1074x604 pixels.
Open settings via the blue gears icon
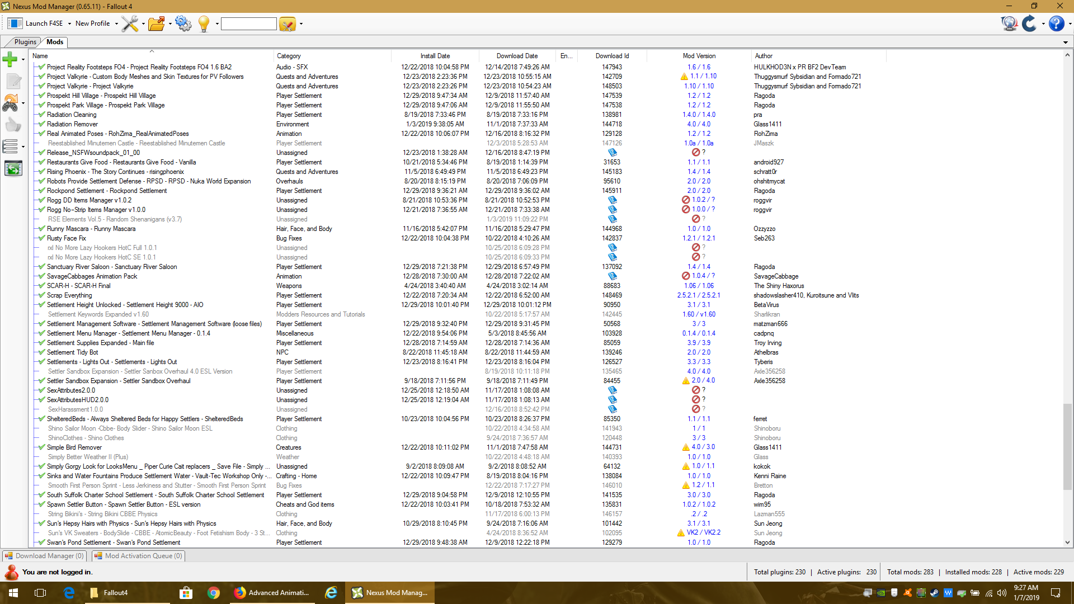click(183, 23)
